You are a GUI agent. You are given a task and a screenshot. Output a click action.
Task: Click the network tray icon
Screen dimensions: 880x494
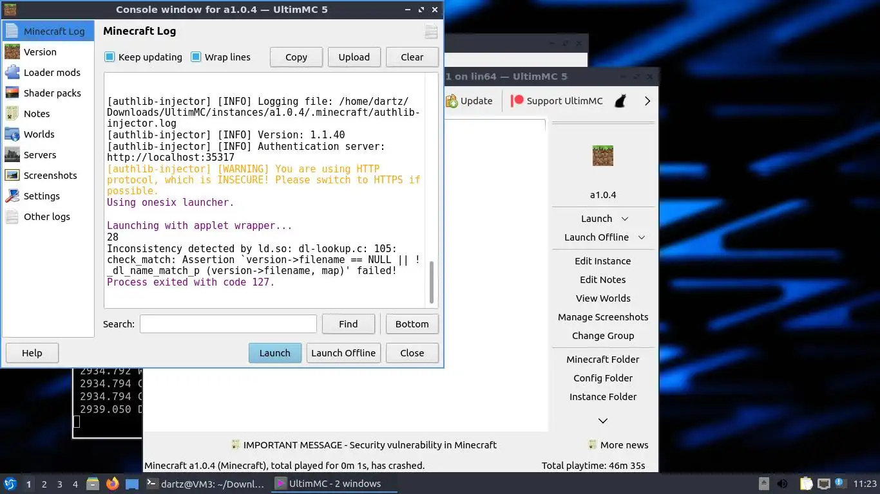coord(824,484)
